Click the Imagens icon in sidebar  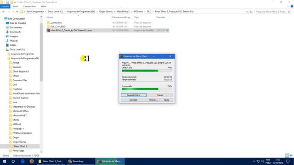7,36
